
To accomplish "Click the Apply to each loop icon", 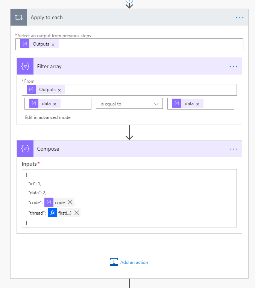I will pos(19,17).
